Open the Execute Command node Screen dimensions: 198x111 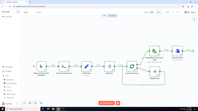tap(64, 66)
